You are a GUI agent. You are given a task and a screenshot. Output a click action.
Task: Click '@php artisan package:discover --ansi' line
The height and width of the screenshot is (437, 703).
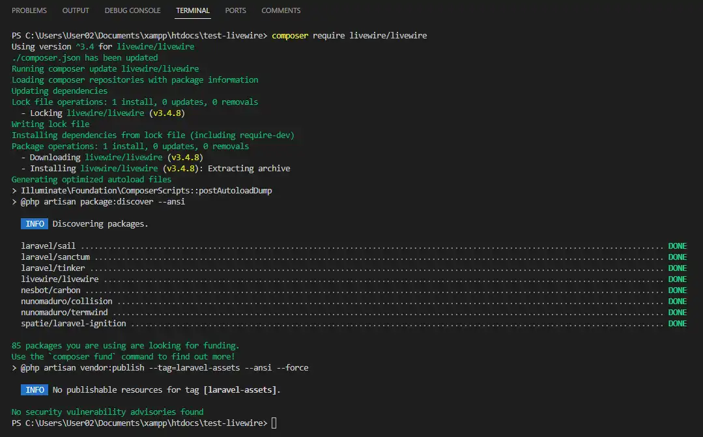point(98,202)
